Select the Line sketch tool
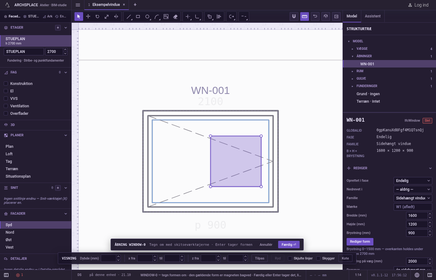436x280 pixels. [x=129, y=16]
